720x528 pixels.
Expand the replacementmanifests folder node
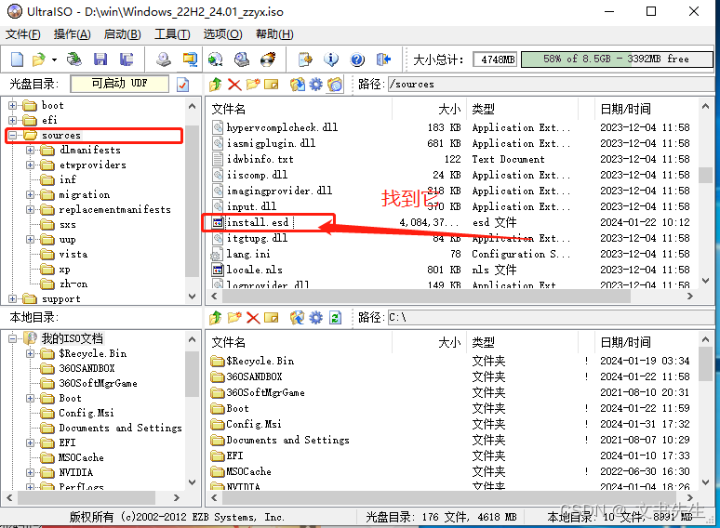click(x=31, y=210)
